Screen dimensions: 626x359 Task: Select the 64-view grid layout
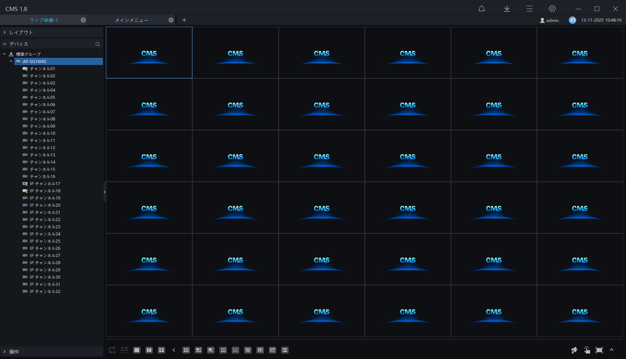[285, 350]
